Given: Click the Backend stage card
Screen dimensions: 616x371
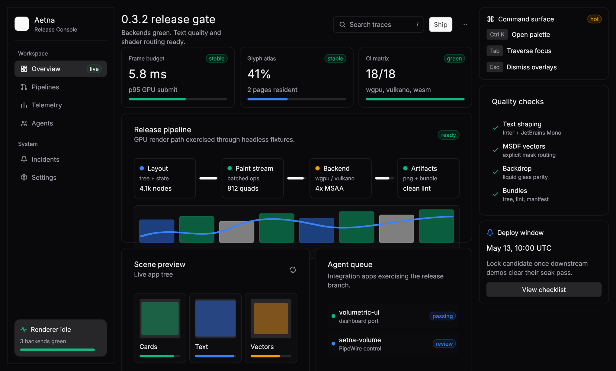Looking at the screenshot, I should [x=341, y=178].
